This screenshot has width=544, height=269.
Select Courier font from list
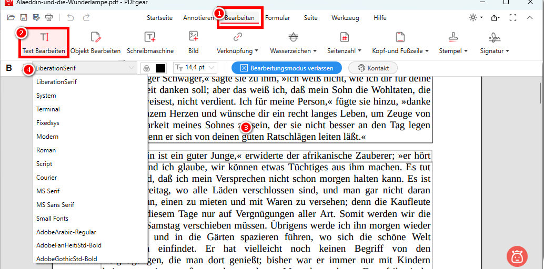coord(90,178)
